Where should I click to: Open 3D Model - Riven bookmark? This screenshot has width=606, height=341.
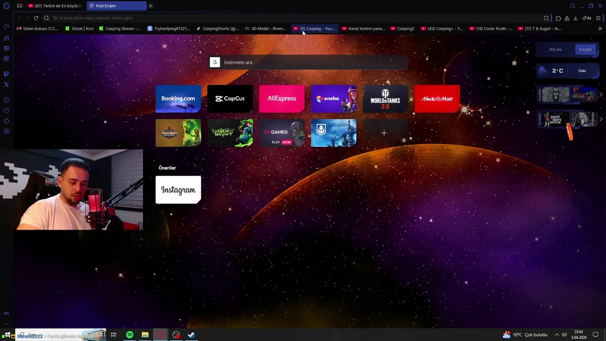tap(266, 28)
